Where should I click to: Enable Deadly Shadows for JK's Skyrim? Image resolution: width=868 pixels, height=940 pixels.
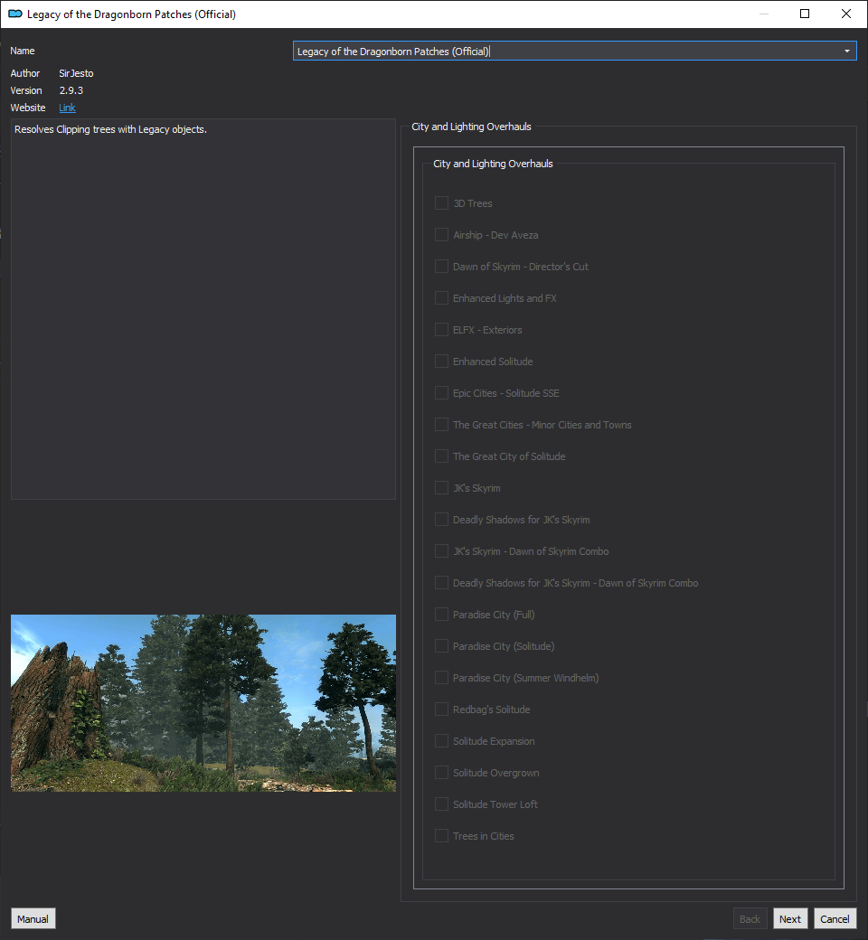coord(441,520)
